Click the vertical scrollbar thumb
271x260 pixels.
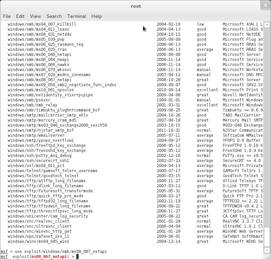[x=267, y=237]
